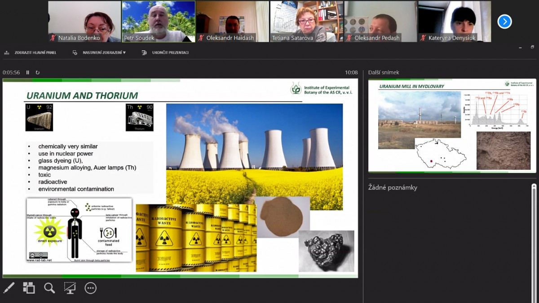Click Oleksandr Haidash's muted microphone icon
The width and height of the screenshot is (539, 303).
(201, 38)
